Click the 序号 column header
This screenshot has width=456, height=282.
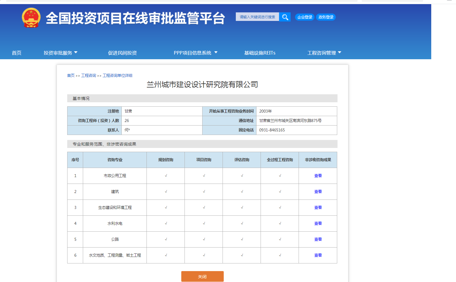(x=75, y=160)
